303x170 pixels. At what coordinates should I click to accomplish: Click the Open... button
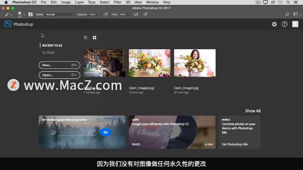click(59, 75)
